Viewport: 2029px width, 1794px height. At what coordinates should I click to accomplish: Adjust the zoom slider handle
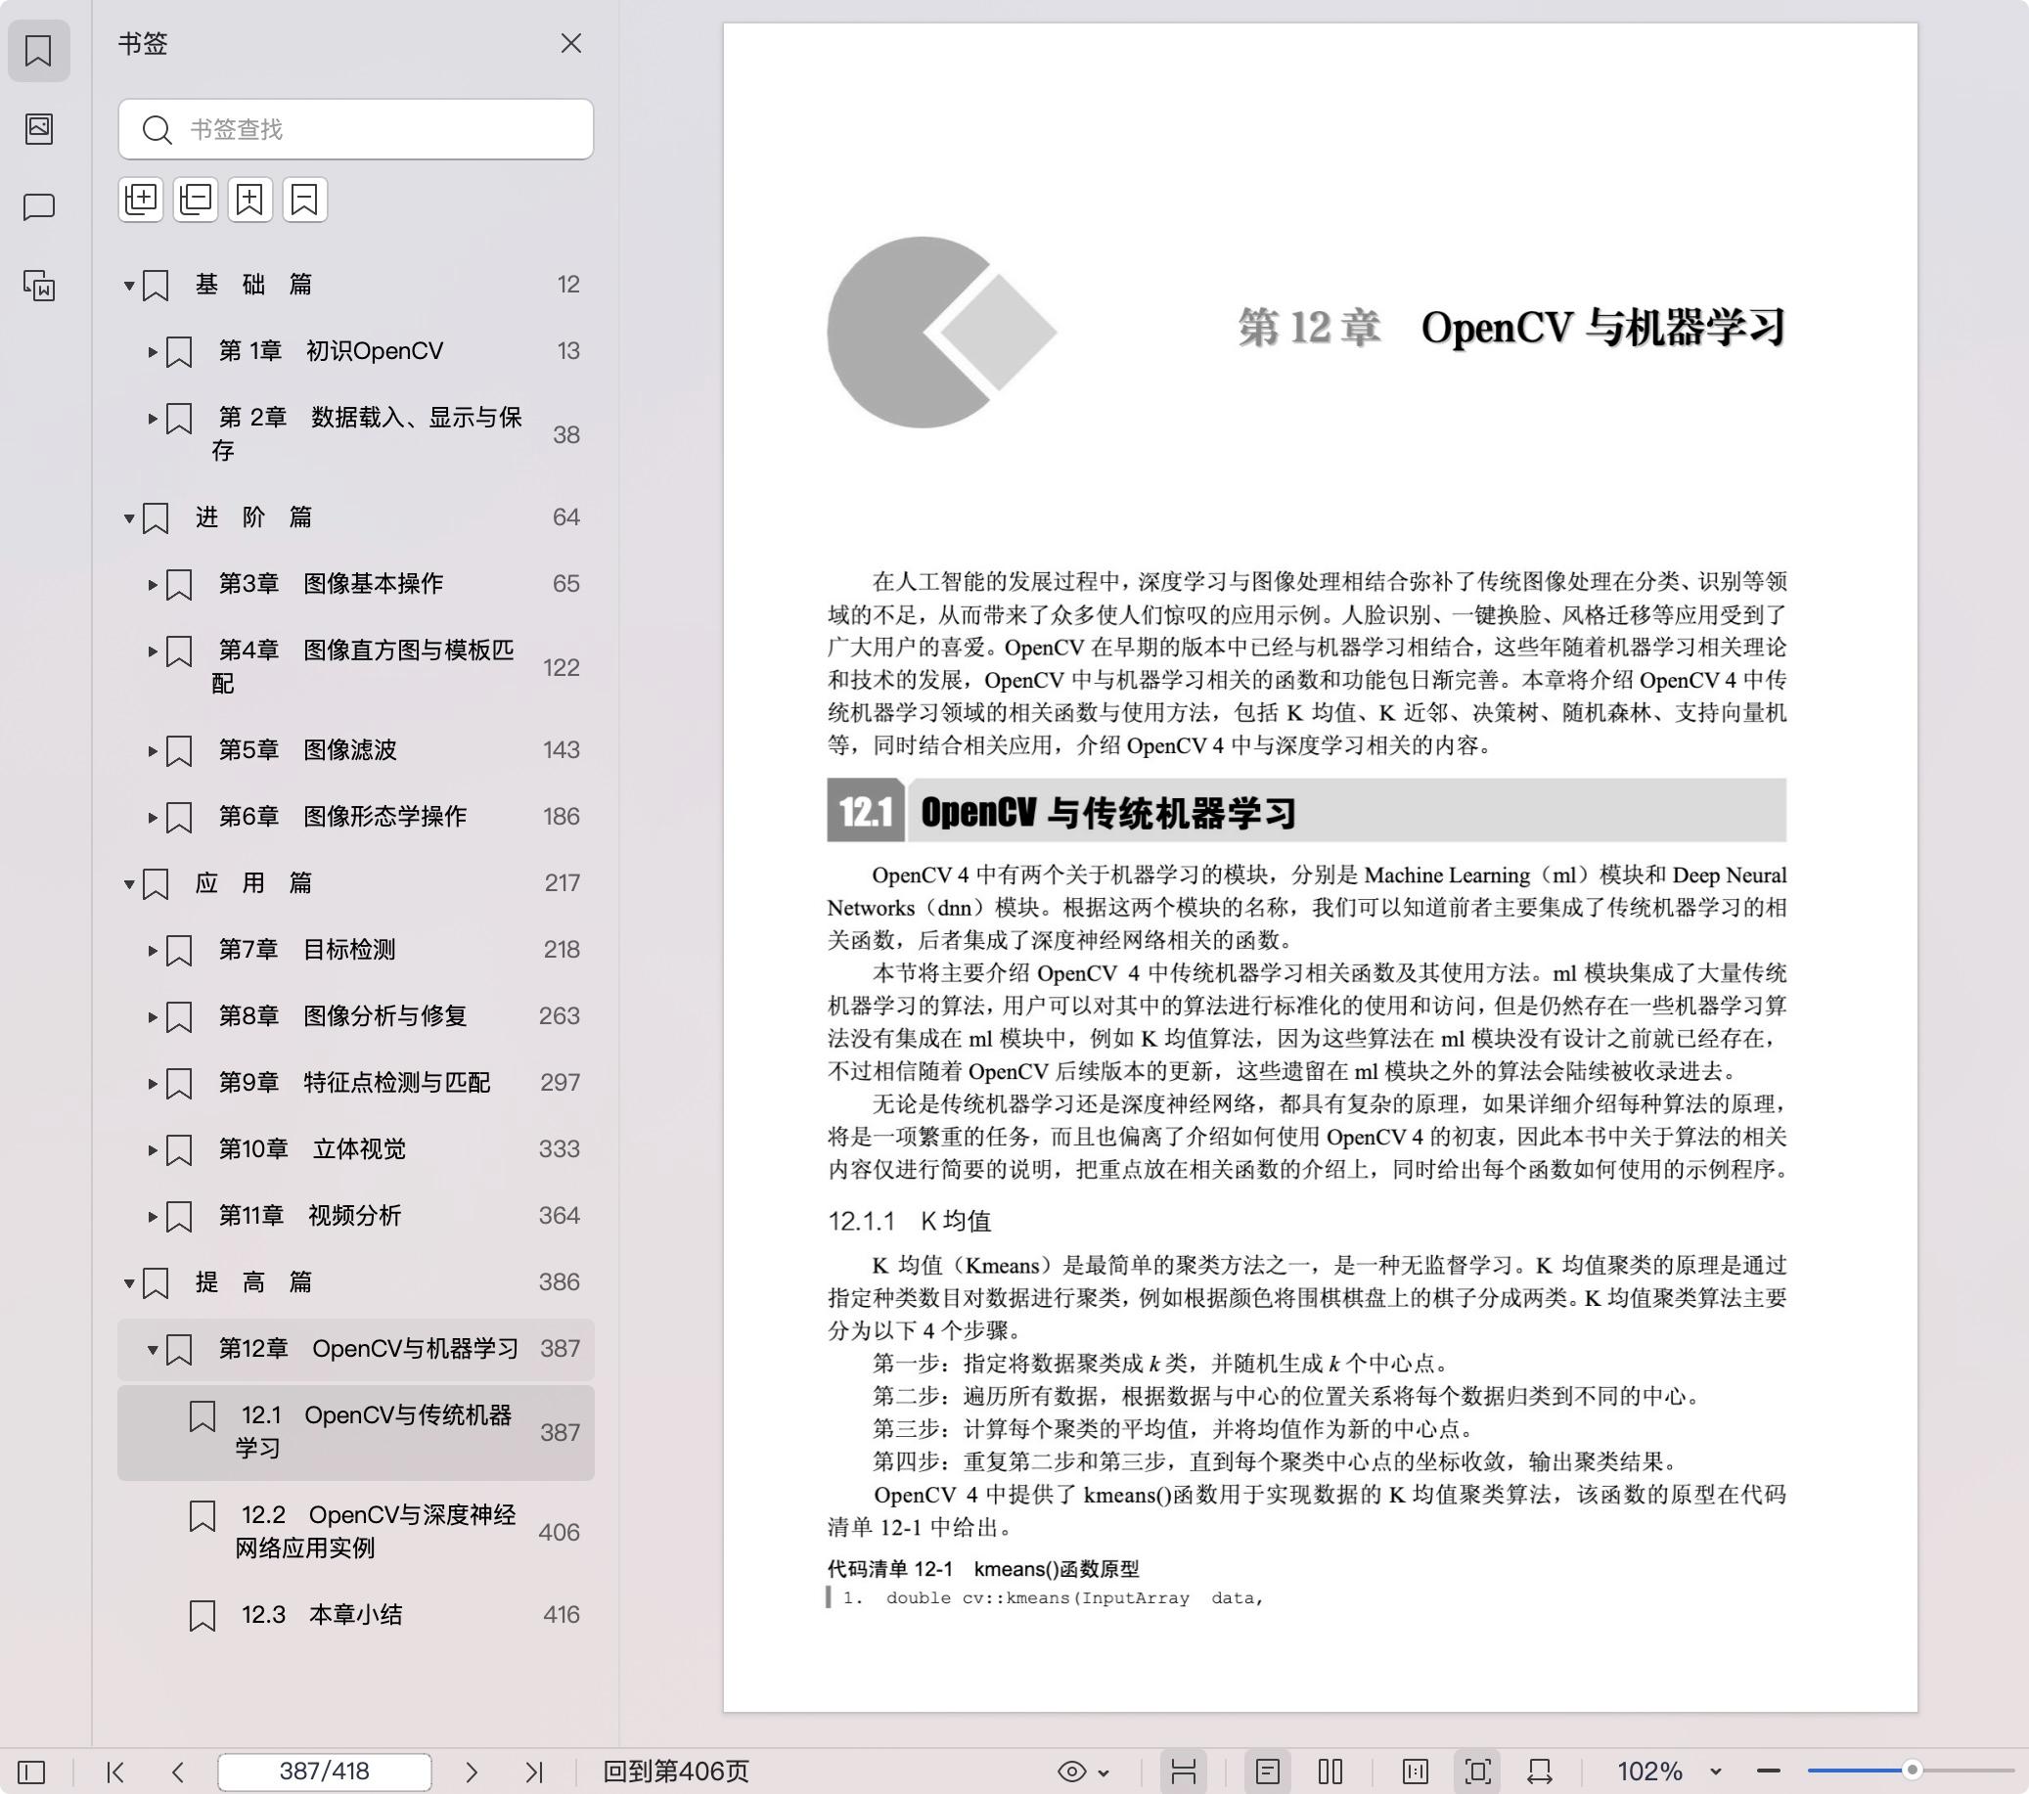pos(1912,1771)
